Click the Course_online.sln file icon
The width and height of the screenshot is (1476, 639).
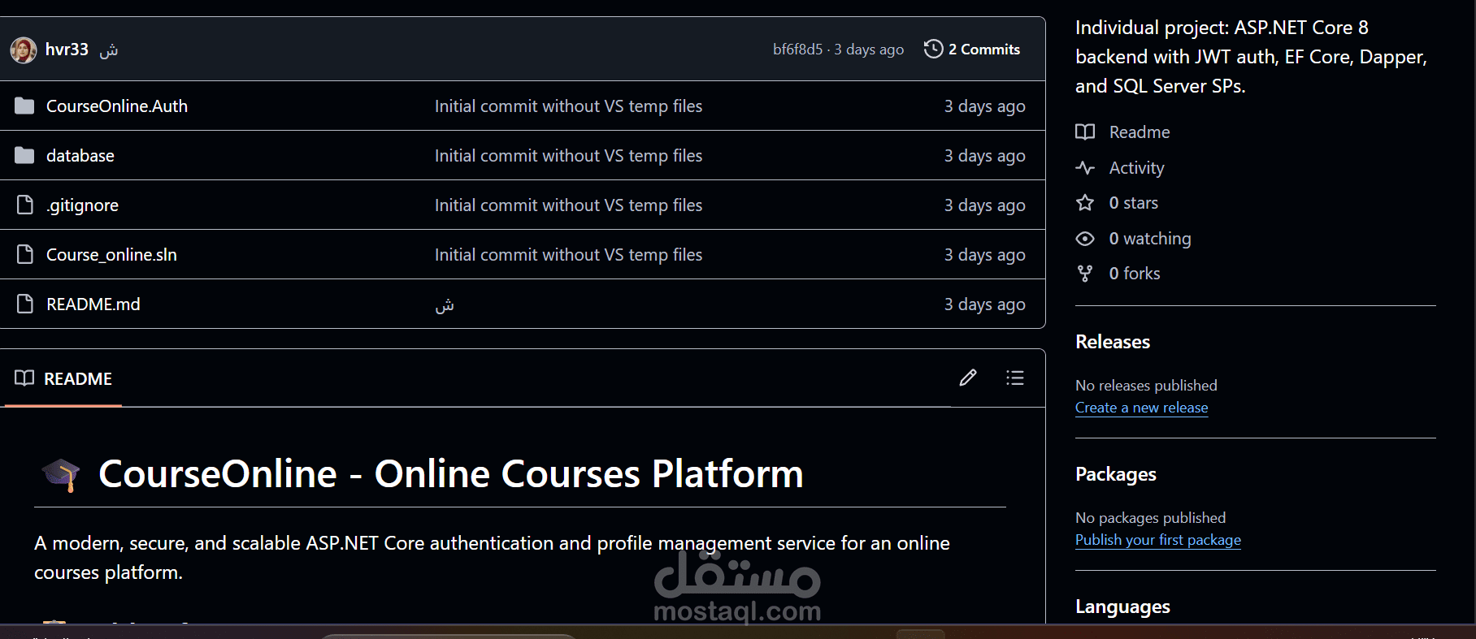(x=25, y=254)
